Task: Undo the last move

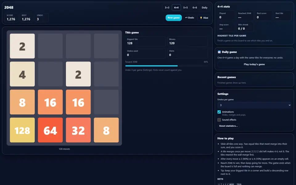Action: click(x=190, y=18)
